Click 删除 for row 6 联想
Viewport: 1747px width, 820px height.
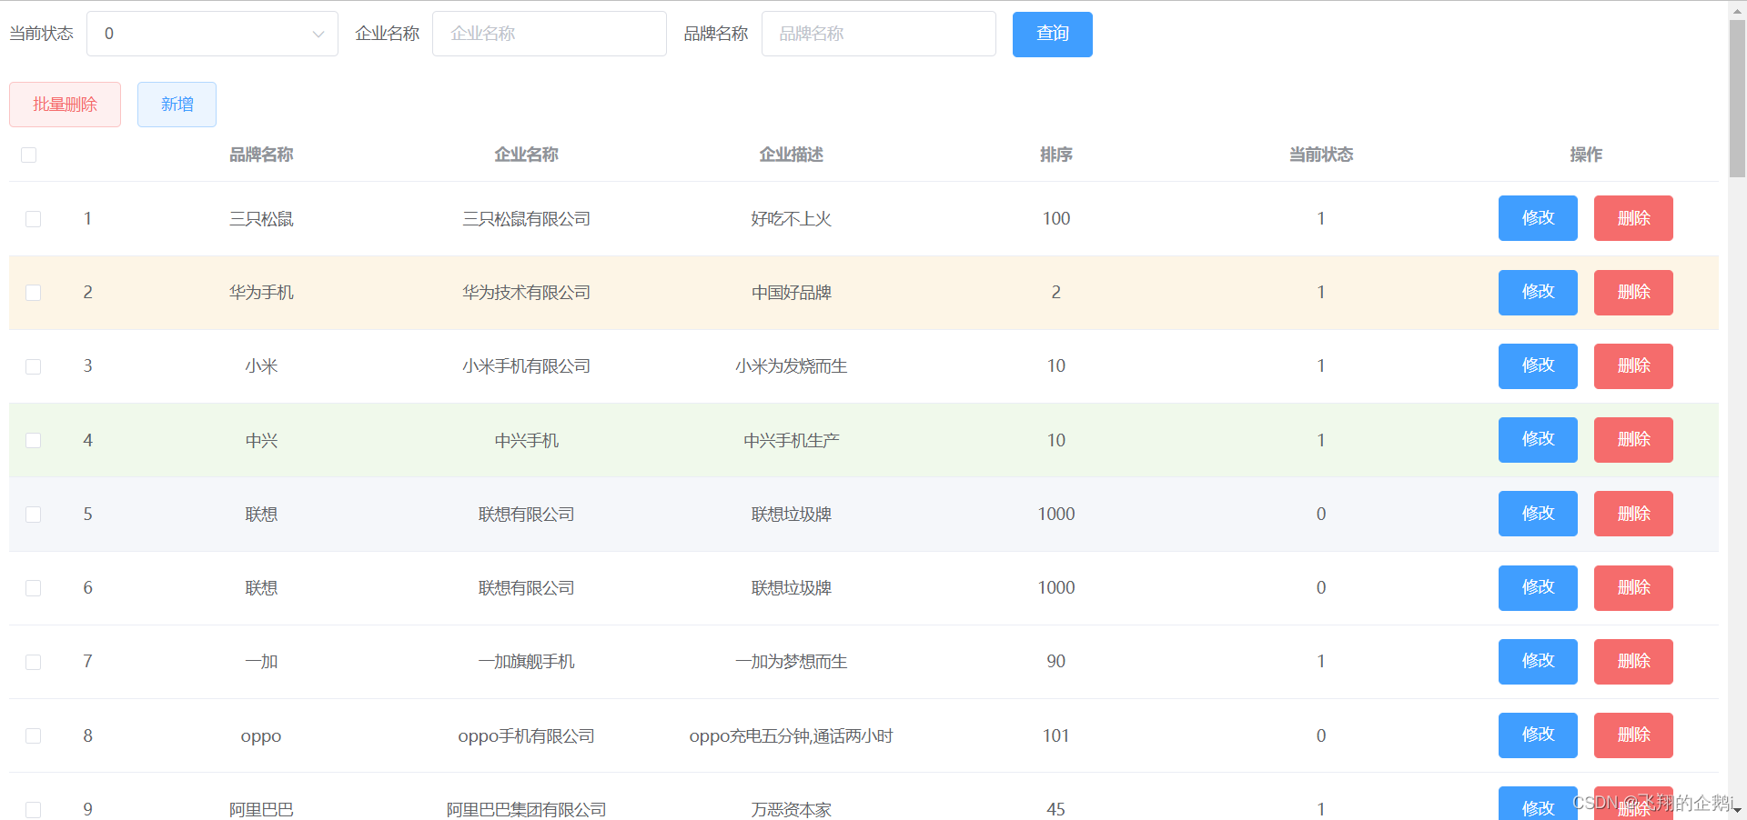click(x=1633, y=588)
